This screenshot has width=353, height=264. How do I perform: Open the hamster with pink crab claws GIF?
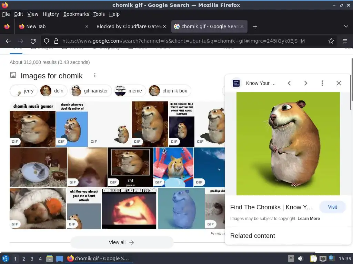pyautogui.click(x=173, y=167)
